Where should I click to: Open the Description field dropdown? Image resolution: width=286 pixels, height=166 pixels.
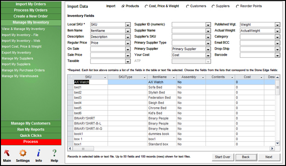128,37
